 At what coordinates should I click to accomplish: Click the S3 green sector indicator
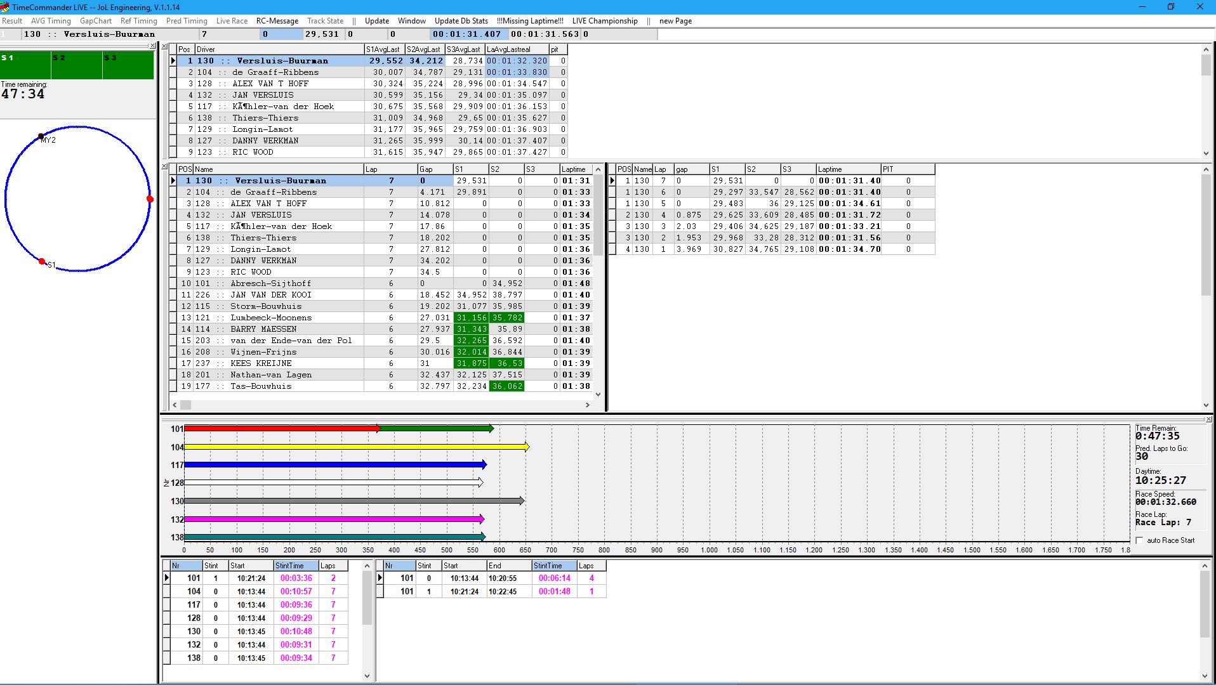128,65
